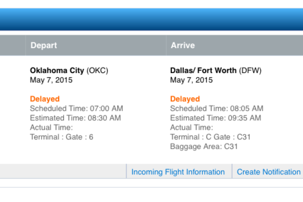The image size is (303, 202).
Task: Click the Dallas/ Fort Worth (DFW) airport name
Action: (x=216, y=70)
